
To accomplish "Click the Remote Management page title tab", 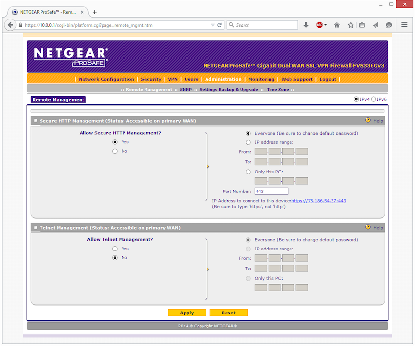I will pos(58,100).
